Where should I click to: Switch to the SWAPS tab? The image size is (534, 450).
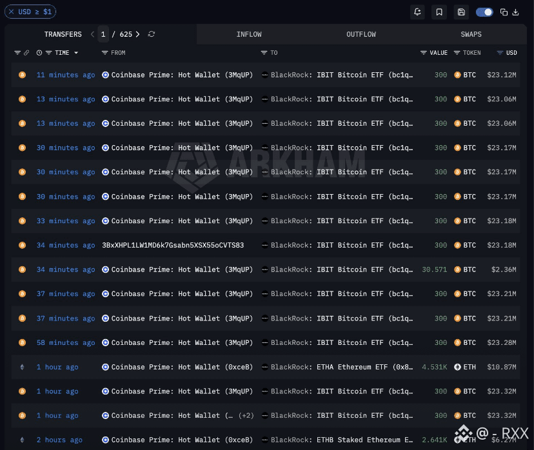click(x=471, y=34)
